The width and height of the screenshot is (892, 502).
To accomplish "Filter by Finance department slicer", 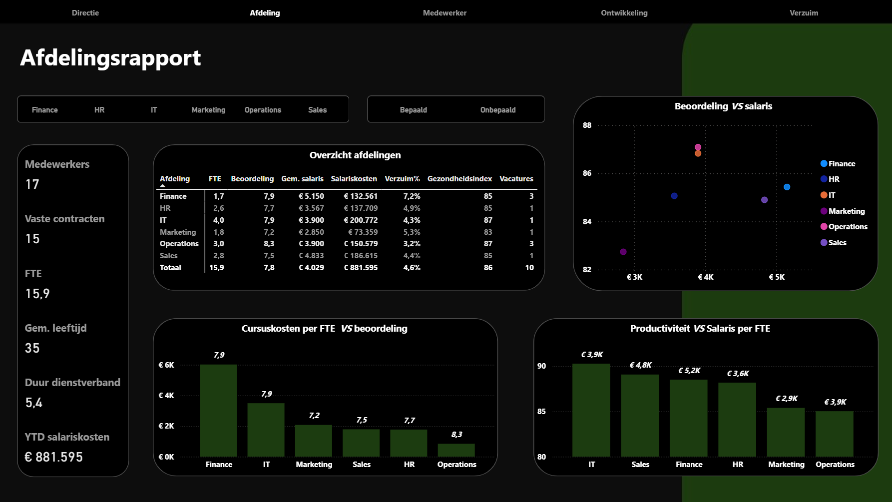I will coord(45,110).
